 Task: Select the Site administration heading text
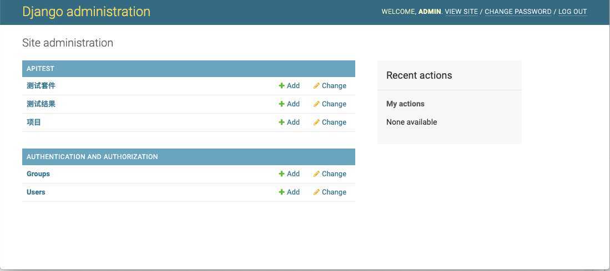[68, 43]
